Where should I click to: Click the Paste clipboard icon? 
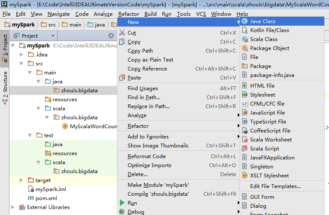[122, 78]
